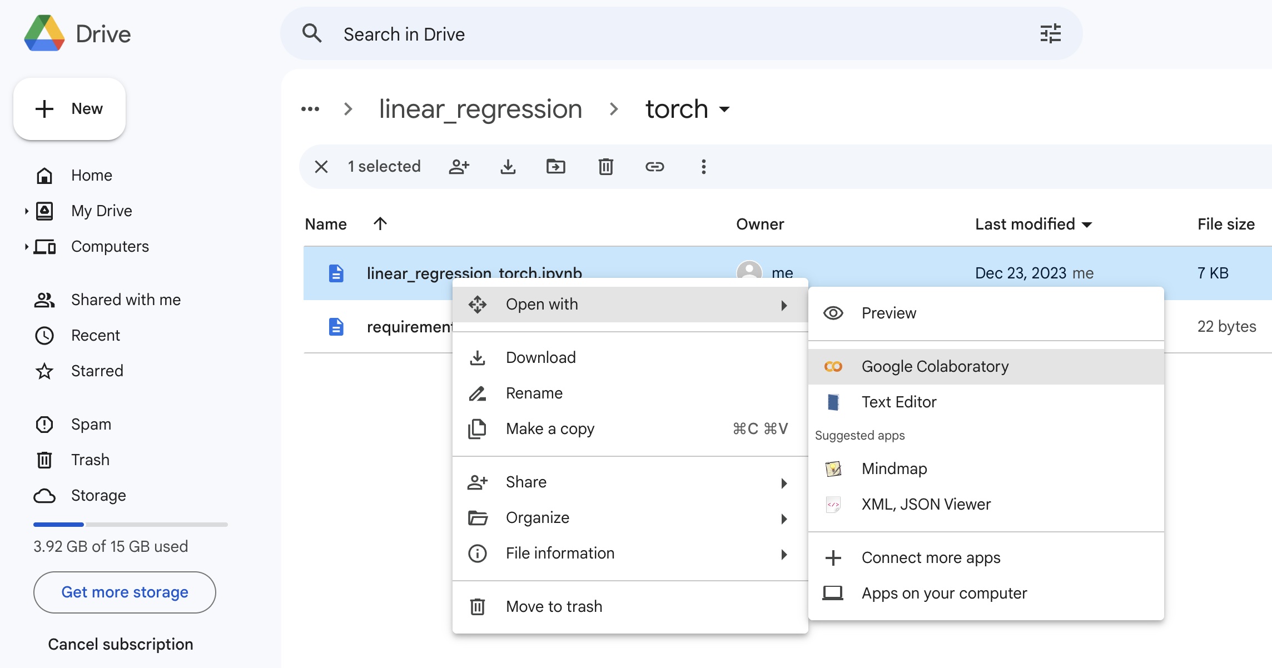Click the share person-plus icon in the selection toolbar
The height and width of the screenshot is (668, 1272).
pyautogui.click(x=459, y=167)
